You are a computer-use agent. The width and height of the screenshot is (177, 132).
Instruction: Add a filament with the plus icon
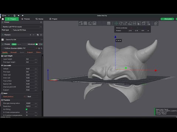point(30,35)
